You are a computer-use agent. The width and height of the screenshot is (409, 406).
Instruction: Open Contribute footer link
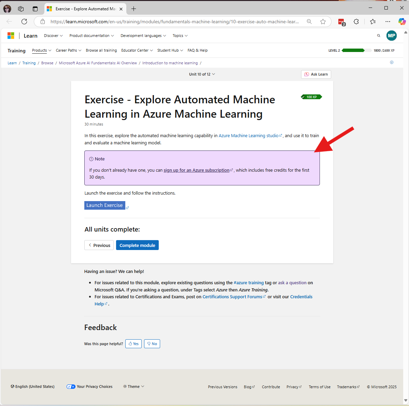coord(271,387)
